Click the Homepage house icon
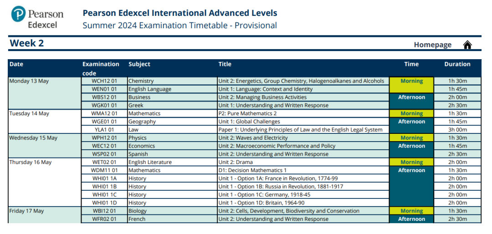The image size is (492, 234). point(467,45)
